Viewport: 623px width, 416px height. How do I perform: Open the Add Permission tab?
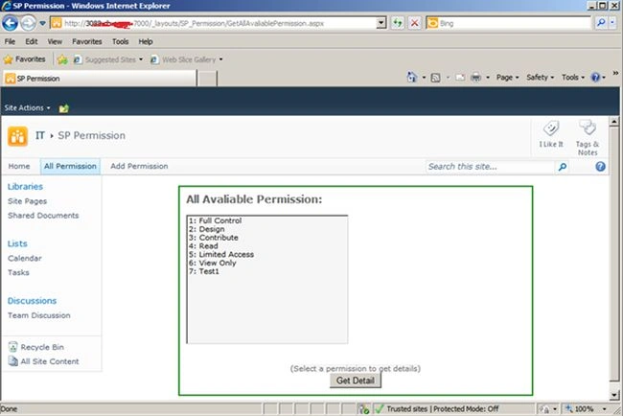point(139,166)
